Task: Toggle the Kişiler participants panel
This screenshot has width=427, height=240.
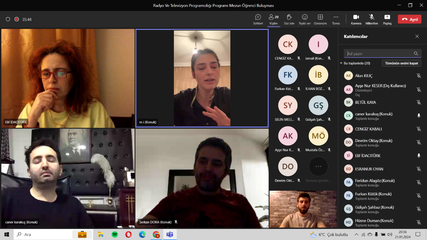Action: (x=273, y=19)
